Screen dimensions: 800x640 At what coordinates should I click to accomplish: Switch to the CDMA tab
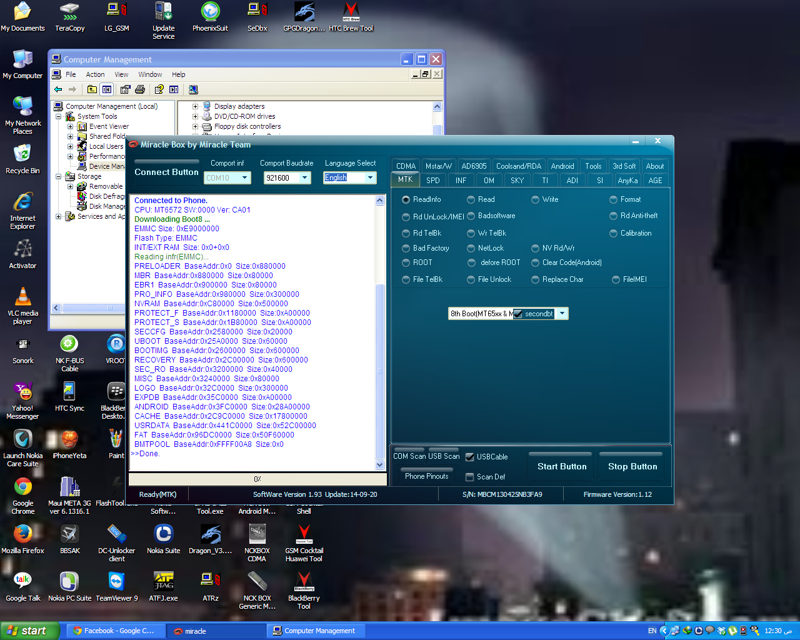pos(406,166)
